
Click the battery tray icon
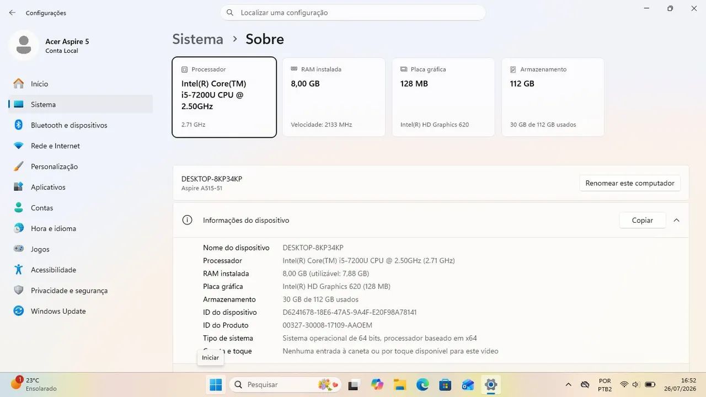650,384
